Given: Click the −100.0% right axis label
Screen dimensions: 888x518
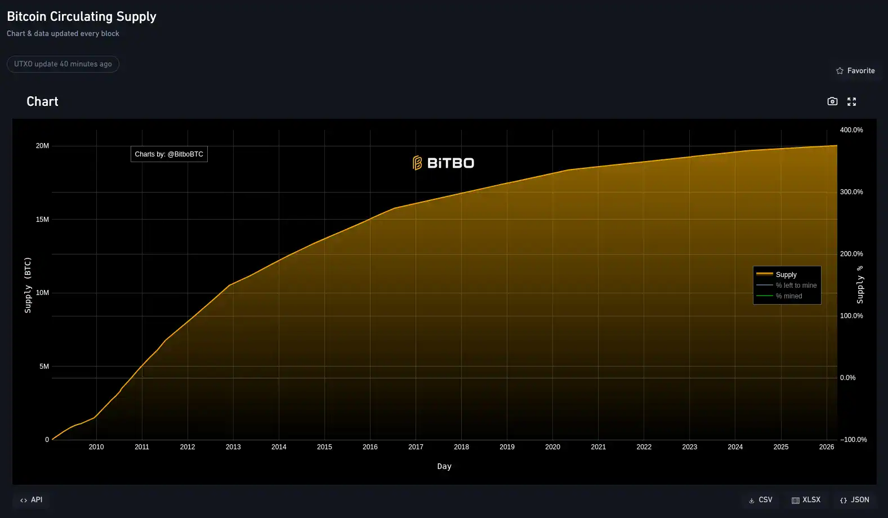Looking at the screenshot, I should [x=854, y=440].
